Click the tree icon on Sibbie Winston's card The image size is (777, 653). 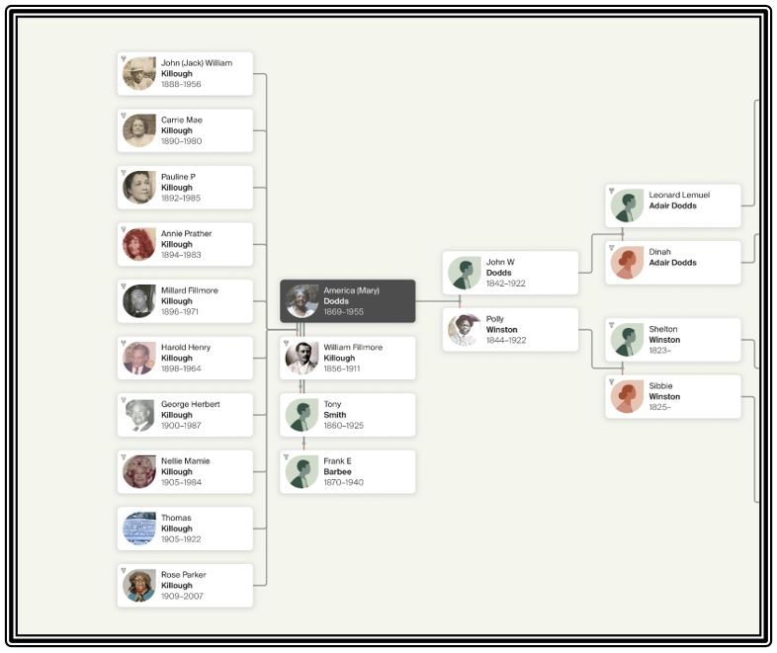(612, 381)
